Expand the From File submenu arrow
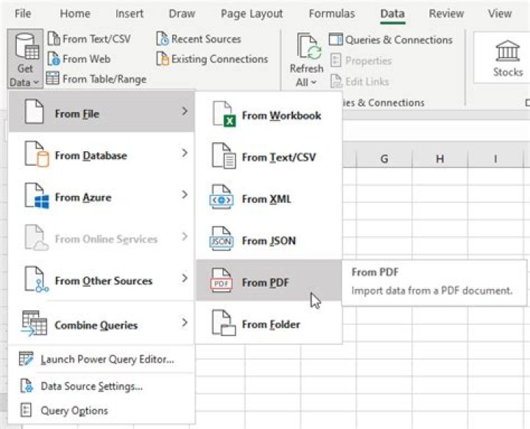 [x=185, y=111]
